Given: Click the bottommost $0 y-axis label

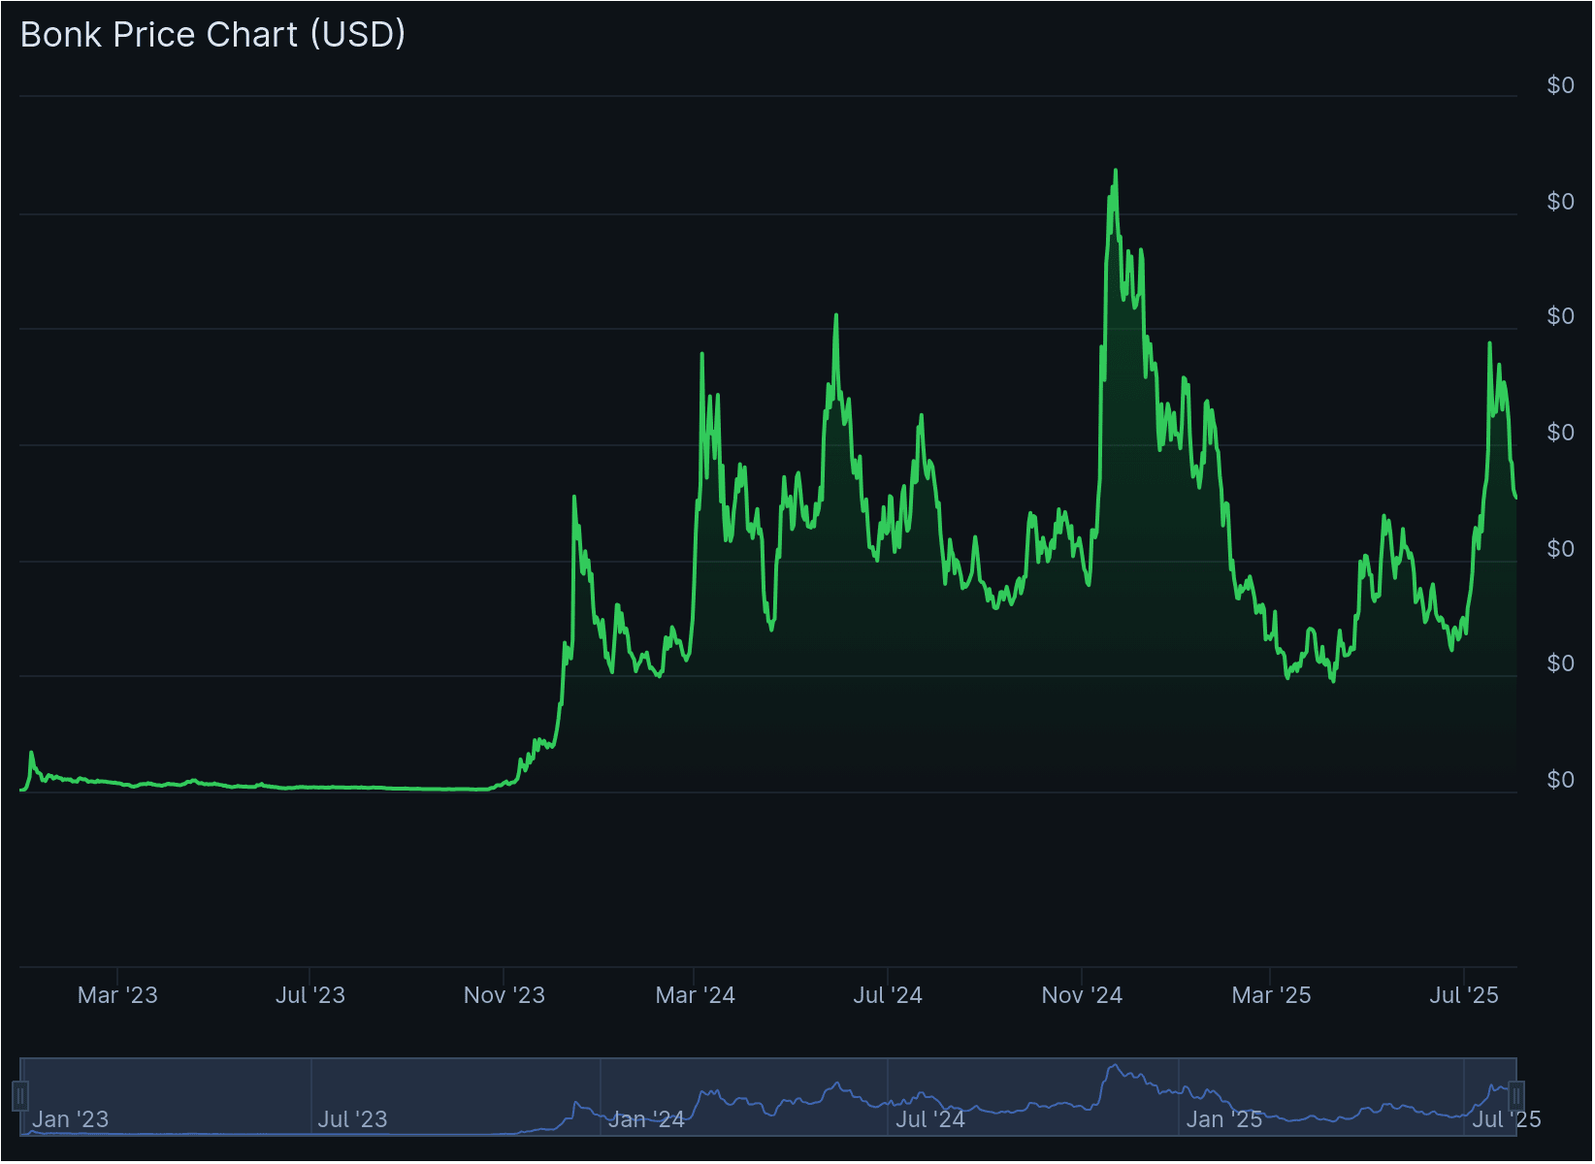Looking at the screenshot, I should coord(1560,780).
